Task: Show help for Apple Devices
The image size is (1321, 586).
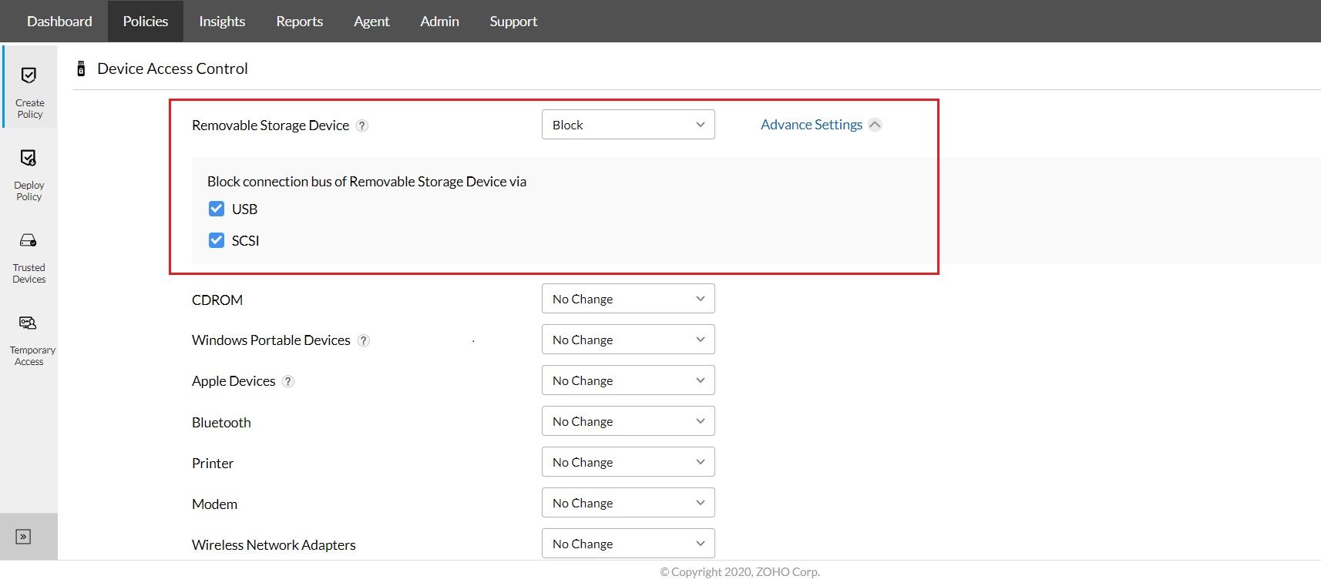Action: click(x=288, y=381)
